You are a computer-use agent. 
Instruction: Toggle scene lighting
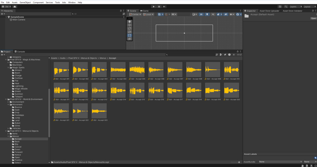pyautogui.click(x=207, y=14)
